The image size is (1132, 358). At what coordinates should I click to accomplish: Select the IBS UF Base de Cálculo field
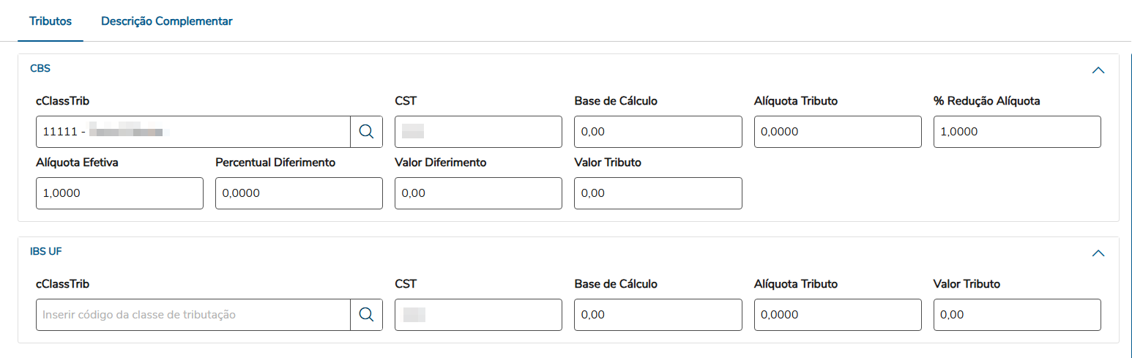point(658,315)
